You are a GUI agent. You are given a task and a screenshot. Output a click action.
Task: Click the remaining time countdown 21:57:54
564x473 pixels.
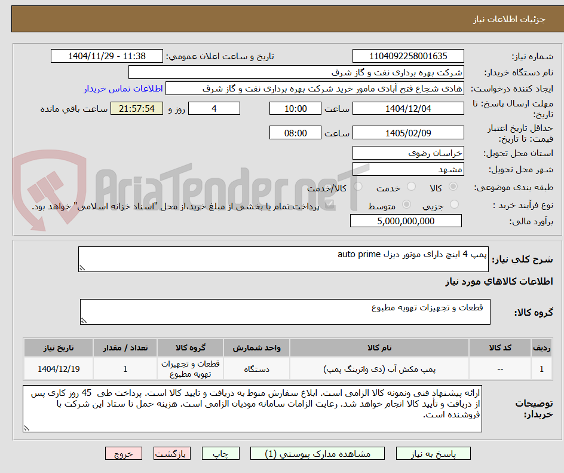pos(137,108)
